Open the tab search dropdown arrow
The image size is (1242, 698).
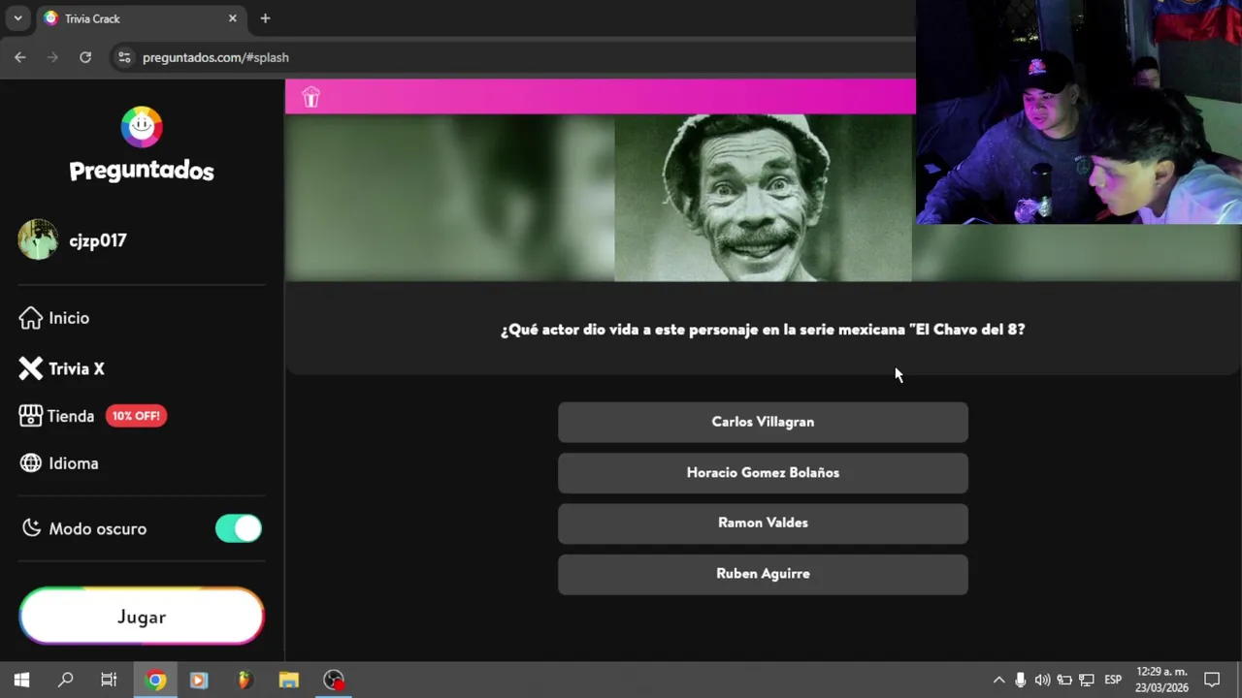click(17, 18)
